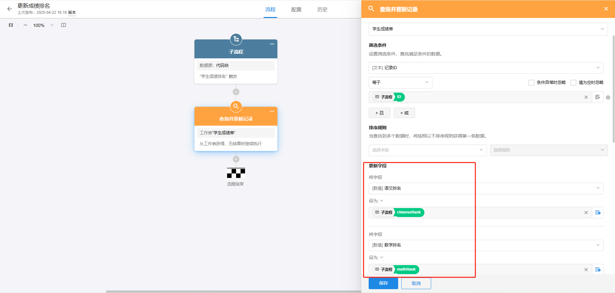Switch to the 流程 tab

click(x=270, y=10)
